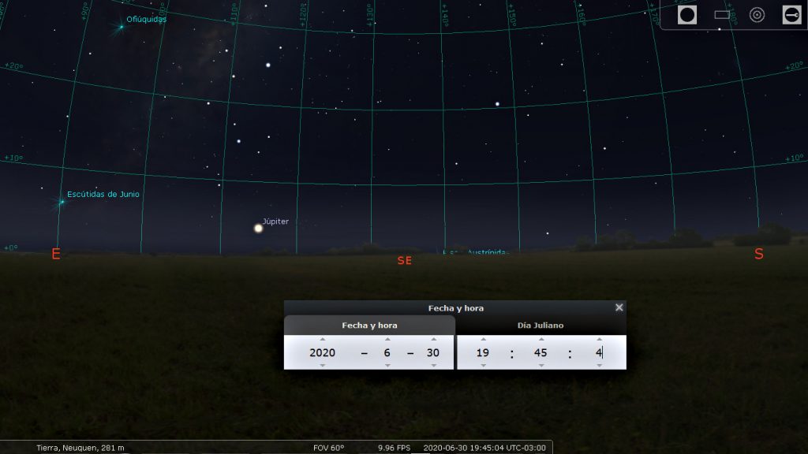This screenshot has width=808, height=454.
Task: Click the seconds field showing 4
Action: [x=599, y=352]
